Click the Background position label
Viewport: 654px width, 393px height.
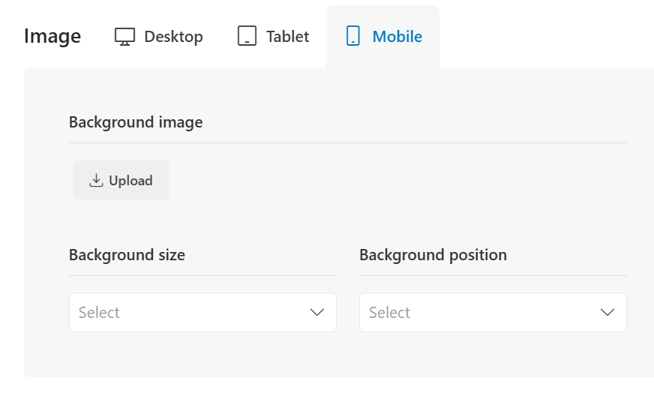click(433, 255)
